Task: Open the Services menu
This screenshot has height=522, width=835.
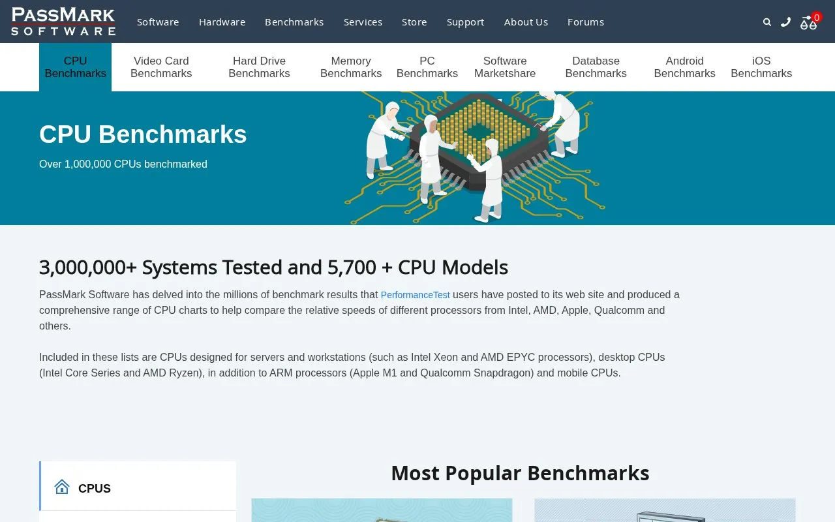Action: 363,22
